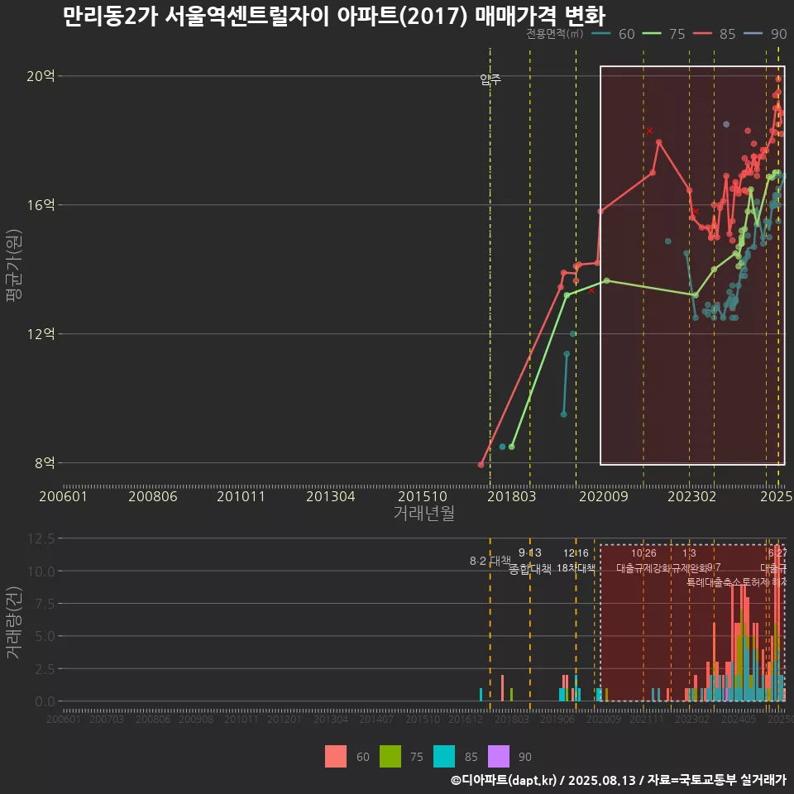
Task: Click the '201201' label on volume chart axis
Action: coord(284,719)
